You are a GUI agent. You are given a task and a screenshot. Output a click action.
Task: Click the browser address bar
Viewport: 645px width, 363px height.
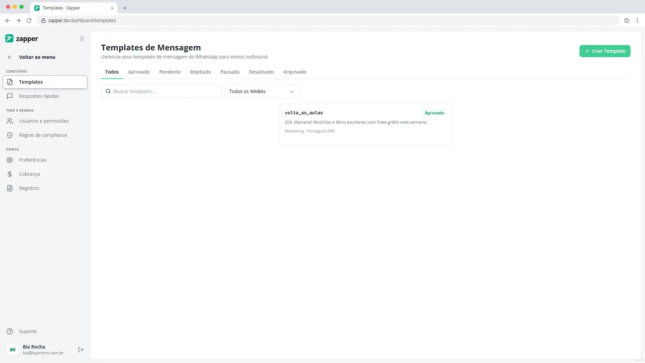[327, 21]
